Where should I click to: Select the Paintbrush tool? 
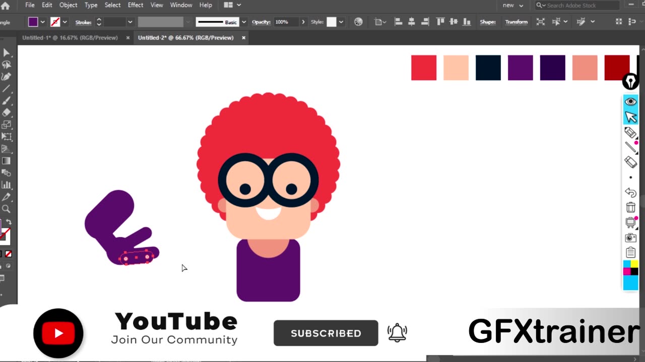6,101
